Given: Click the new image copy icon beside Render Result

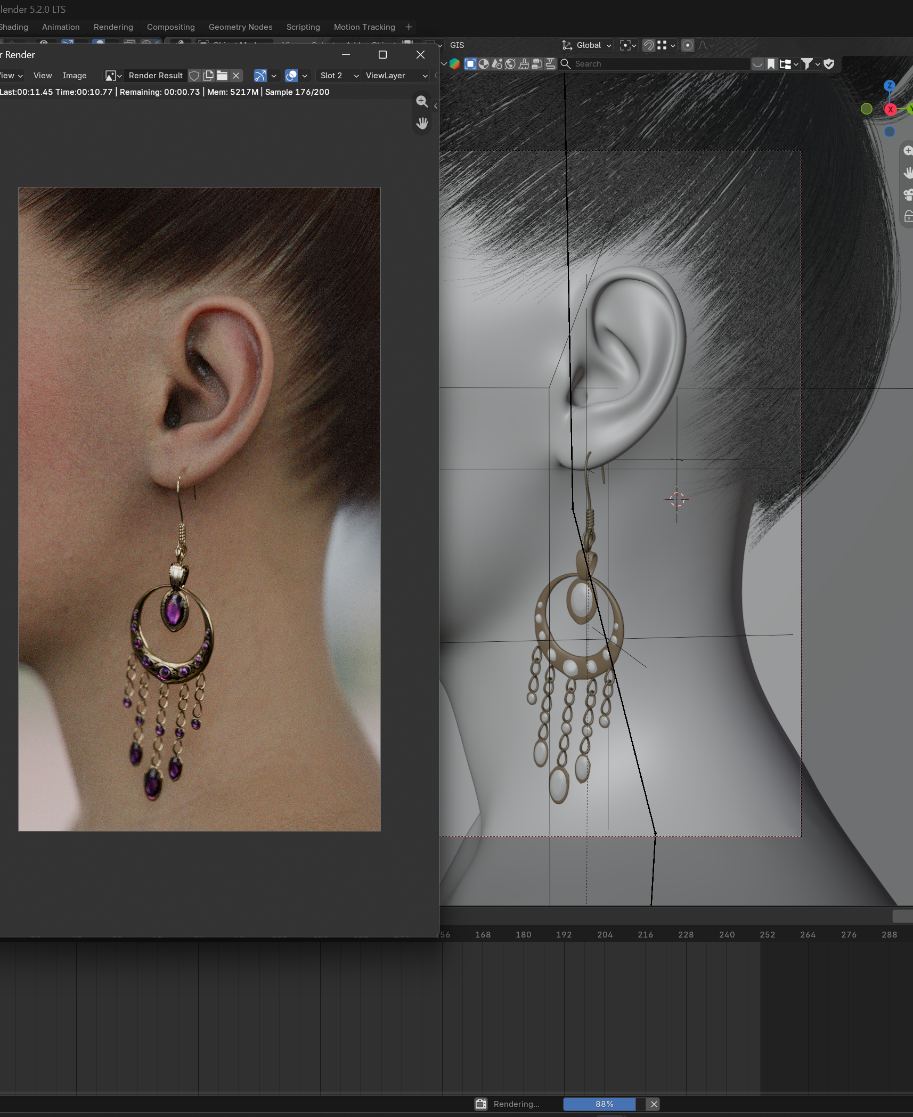Looking at the screenshot, I should coord(208,76).
